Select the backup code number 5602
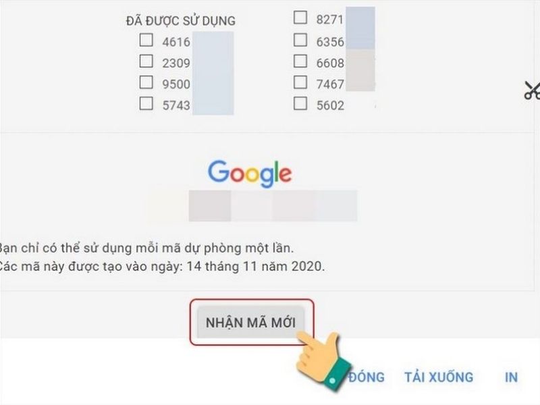This screenshot has width=540, height=405. 330,105
